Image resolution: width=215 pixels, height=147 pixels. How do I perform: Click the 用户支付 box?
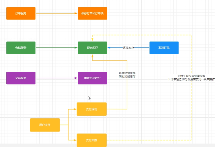tap(45, 125)
